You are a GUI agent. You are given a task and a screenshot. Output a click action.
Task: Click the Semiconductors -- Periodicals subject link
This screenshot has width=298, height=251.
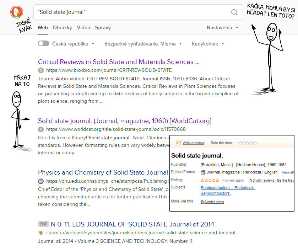(228, 188)
